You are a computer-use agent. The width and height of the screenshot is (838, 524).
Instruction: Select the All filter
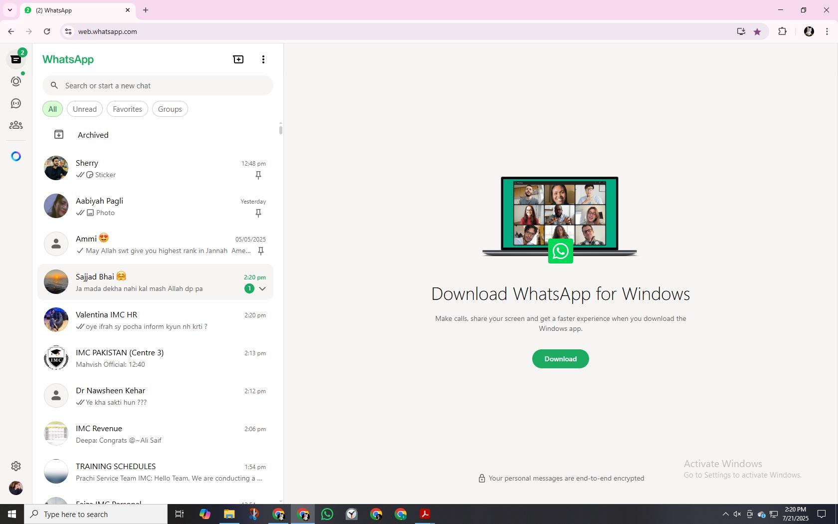tap(52, 109)
